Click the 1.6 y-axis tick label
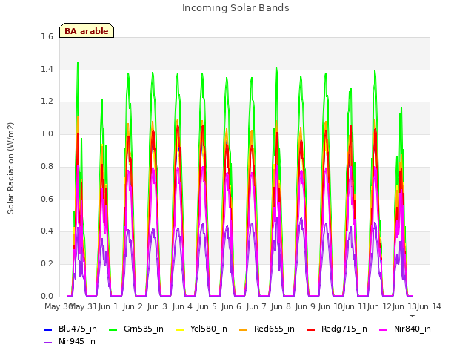 [x=47, y=36]
